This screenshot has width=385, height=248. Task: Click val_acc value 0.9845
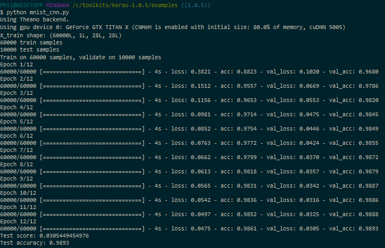tap(369, 115)
